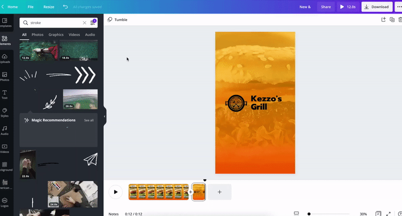Adjust the zoom slider handle
The image size is (402, 216).
[309, 214]
